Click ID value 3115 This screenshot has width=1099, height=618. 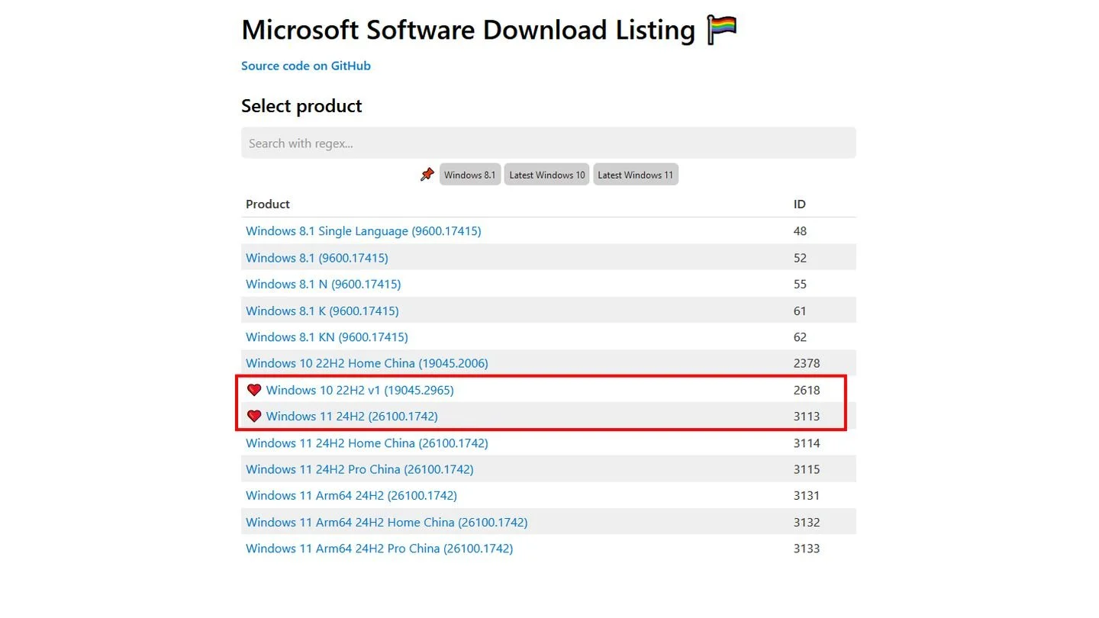[x=807, y=469]
